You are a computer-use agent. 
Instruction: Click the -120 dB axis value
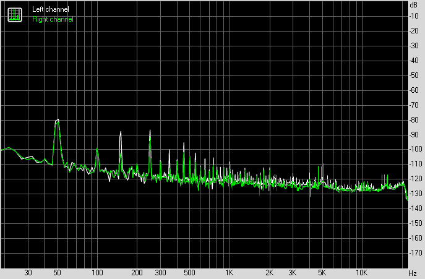click(x=415, y=179)
